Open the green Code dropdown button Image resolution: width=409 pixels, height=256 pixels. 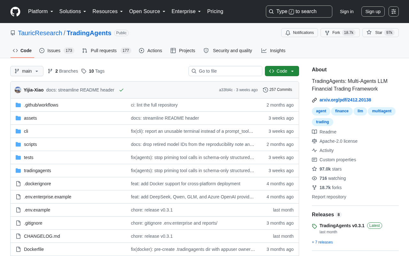pyautogui.click(x=282, y=71)
